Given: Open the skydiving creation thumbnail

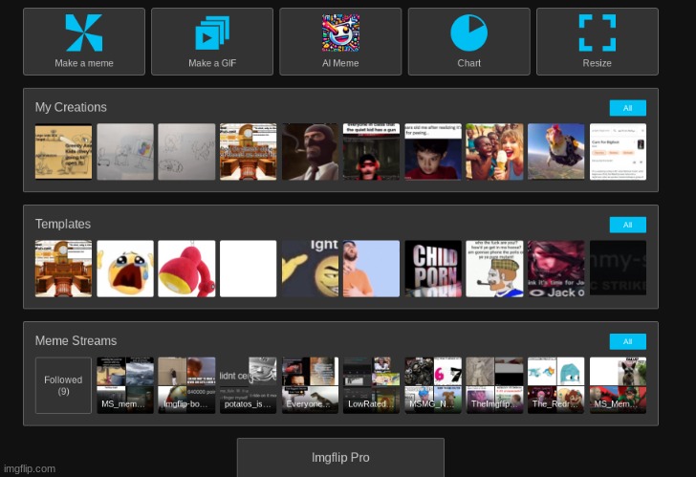Looking at the screenshot, I should point(555,152).
